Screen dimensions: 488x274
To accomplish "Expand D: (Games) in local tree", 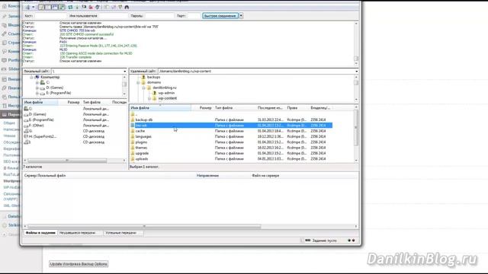I will pyautogui.click(x=37, y=88).
